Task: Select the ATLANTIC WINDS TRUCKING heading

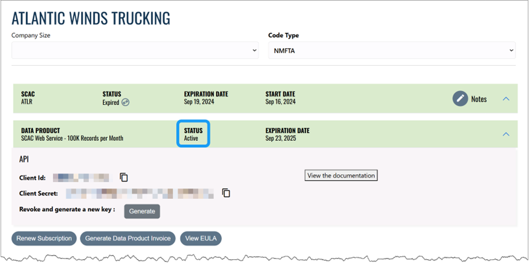Action: pos(91,19)
